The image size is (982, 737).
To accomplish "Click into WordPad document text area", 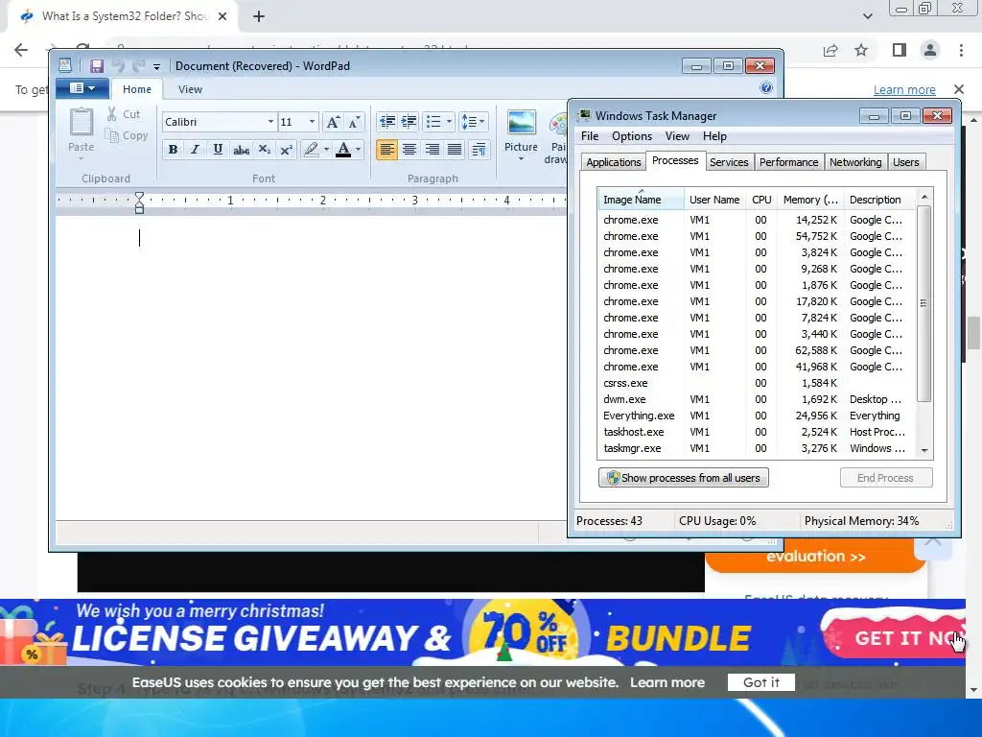I will [311, 368].
